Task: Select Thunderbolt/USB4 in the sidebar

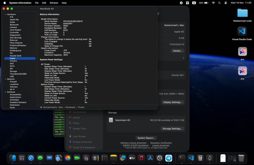Action: click(x=18, y=74)
